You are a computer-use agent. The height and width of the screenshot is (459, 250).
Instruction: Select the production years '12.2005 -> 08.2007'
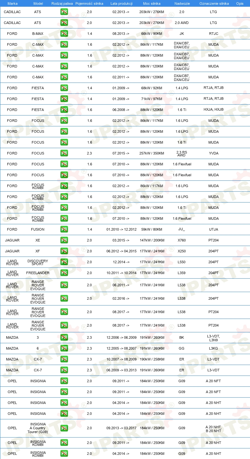tap(121, 348)
